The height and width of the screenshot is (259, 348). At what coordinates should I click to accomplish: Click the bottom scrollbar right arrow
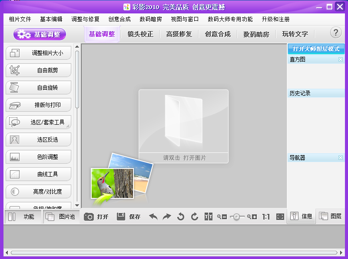(341, 253)
